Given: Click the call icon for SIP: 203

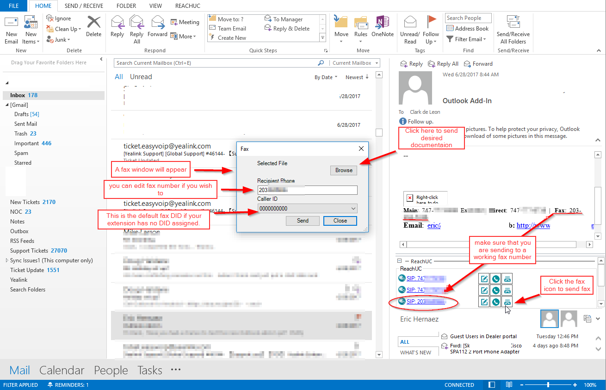Looking at the screenshot, I should tap(495, 302).
